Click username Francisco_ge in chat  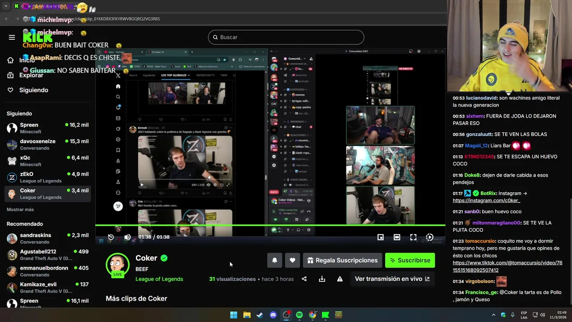(x=481, y=292)
